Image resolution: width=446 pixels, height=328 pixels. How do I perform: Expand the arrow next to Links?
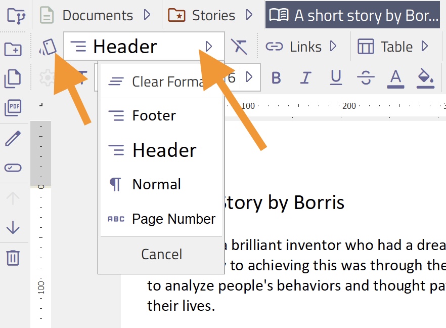coord(333,46)
